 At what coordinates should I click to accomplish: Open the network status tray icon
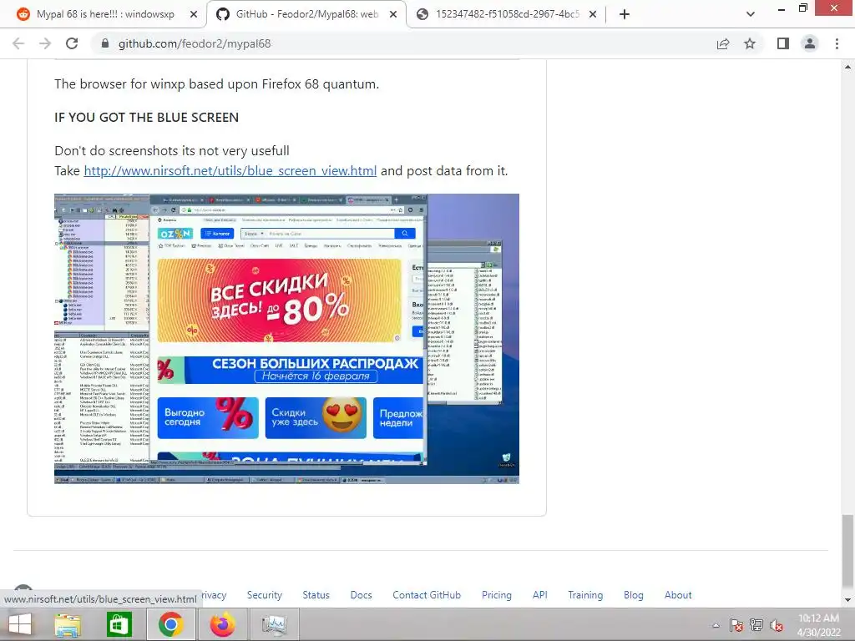pyautogui.click(x=756, y=625)
